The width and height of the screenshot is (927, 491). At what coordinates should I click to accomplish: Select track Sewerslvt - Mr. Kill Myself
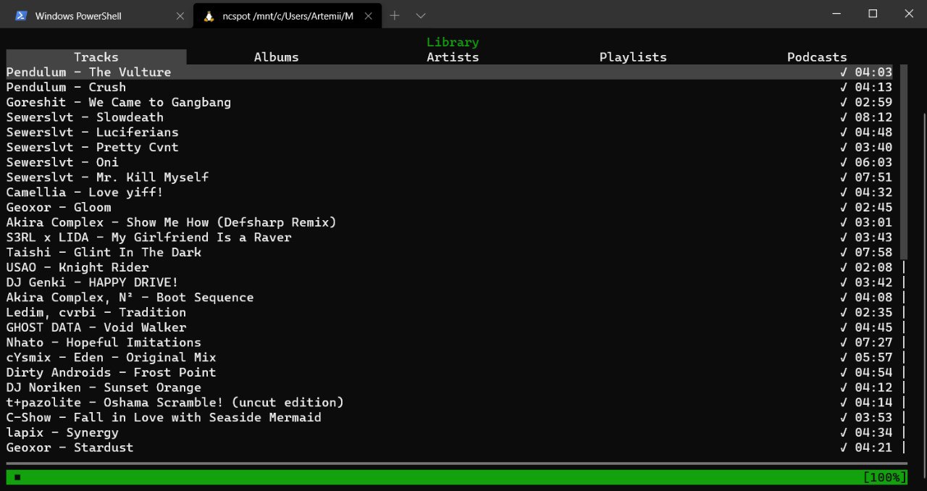449,177
